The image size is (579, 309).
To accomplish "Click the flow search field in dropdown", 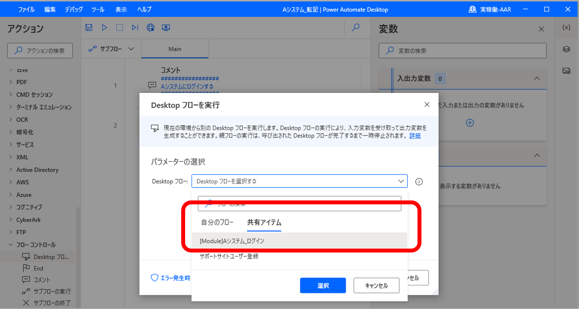I will (x=299, y=204).
